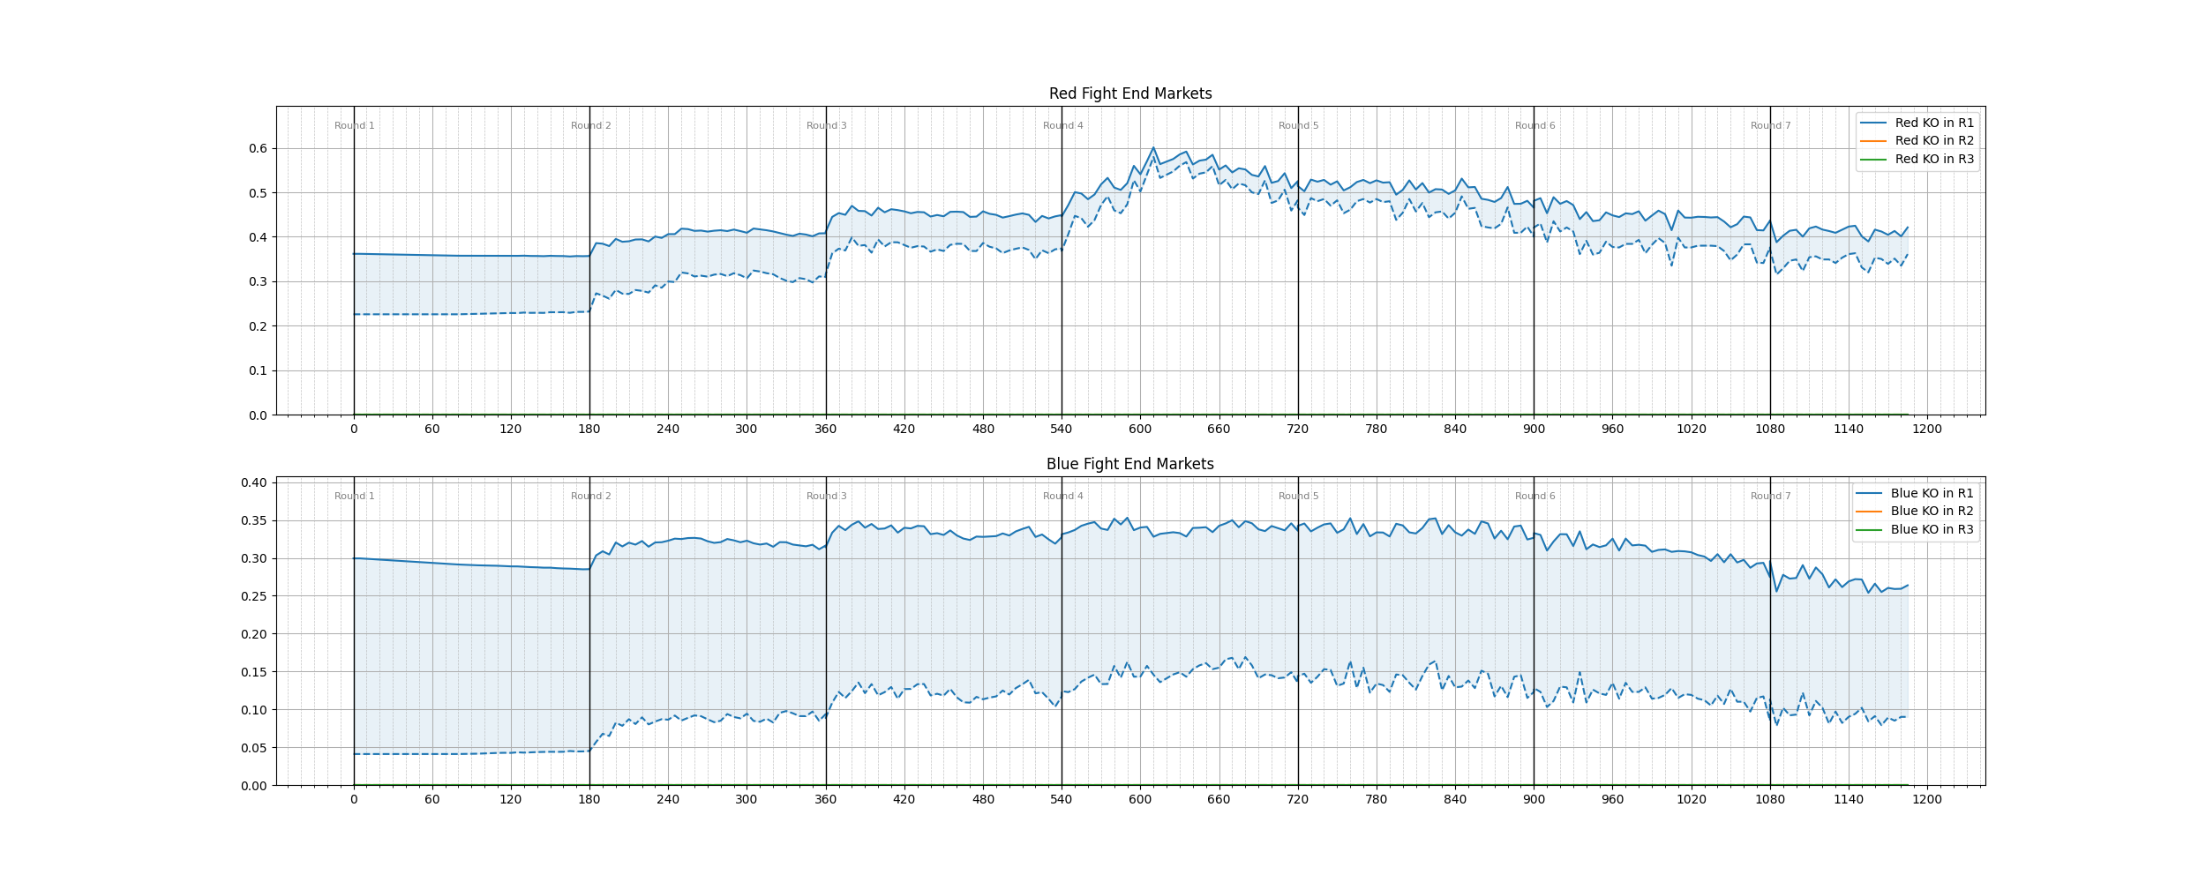Click the 'Red Fight End Markets' chart title
Screen dimensions: 2206x882
point(1129,93)
